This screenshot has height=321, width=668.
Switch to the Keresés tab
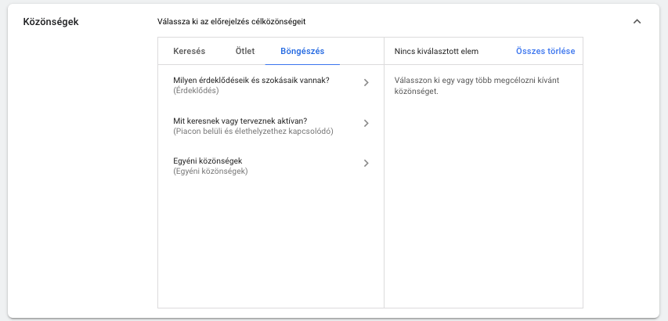click(190, 51)
